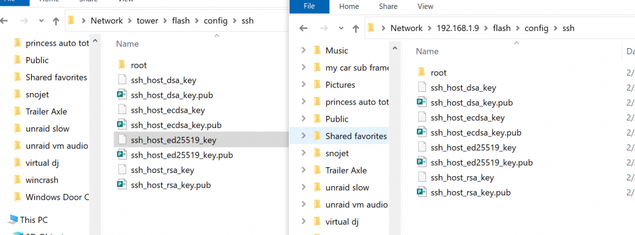This screenshot has width=635, height=235.
Task: Select ssh_host_dsa_key icon in right window
Action: coord(422,87)
